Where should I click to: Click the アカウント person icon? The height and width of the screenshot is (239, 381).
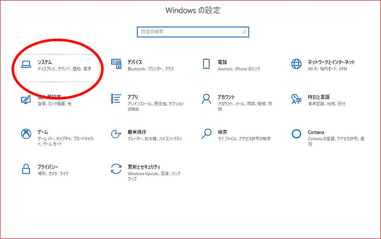[x=206, y=99]
